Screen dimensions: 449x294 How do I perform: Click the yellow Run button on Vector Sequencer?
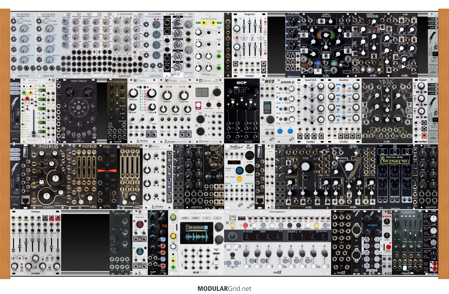click(233, 225)
